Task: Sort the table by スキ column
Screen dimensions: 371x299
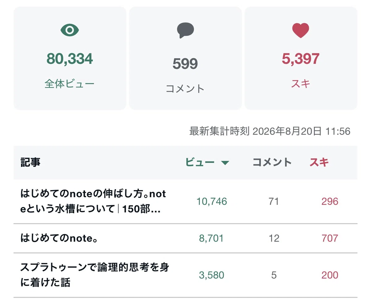Action: click(x=319, y=162)
